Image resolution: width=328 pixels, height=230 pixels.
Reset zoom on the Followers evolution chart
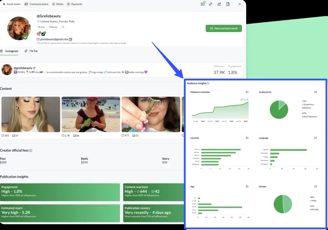click(x=248, y=100)
